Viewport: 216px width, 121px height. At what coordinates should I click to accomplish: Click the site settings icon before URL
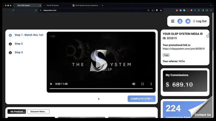coord(40,10)
